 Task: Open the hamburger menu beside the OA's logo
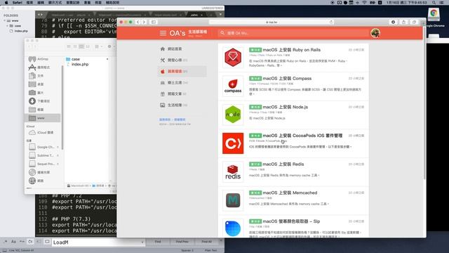(x=163, y=33)
